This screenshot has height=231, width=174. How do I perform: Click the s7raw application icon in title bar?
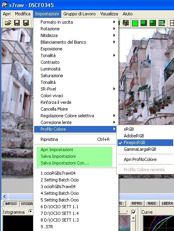click(x=4, y=5)
